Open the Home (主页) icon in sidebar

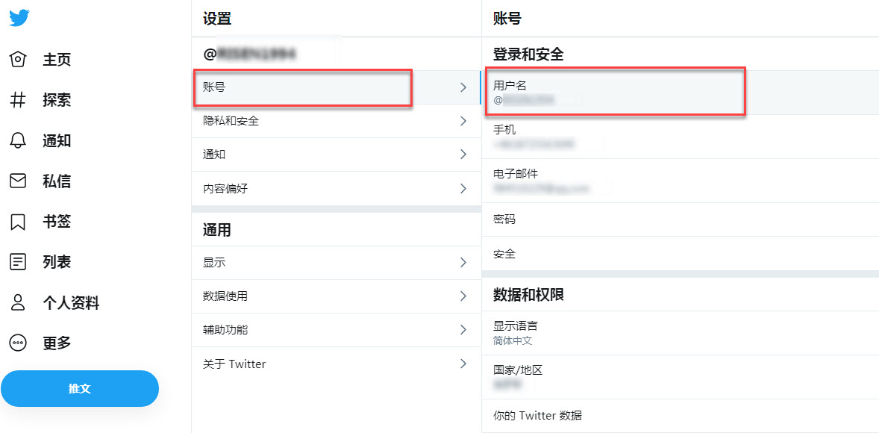pos(16,59)
